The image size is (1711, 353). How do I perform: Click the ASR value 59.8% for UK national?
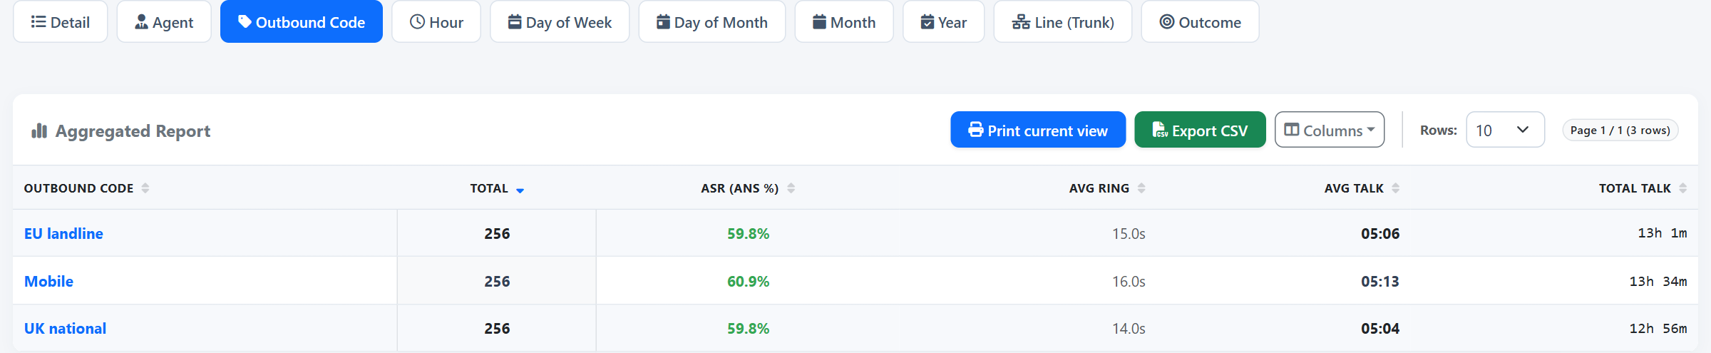[x=748, y=329]
